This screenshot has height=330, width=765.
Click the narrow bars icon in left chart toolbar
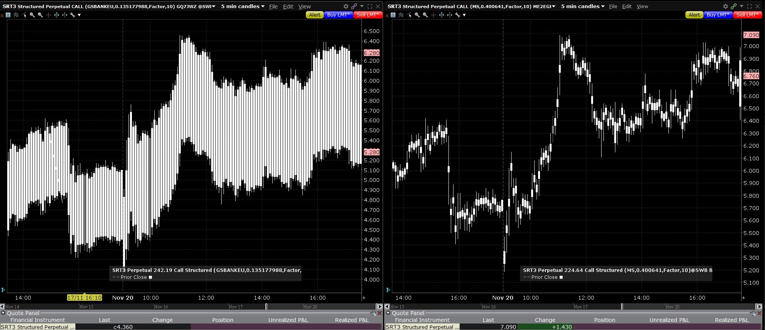(x=65, y=15)
